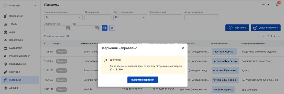Focus the 'Відповідальний' input field
Screen dimensions: 284x94
tap(166, 17)
